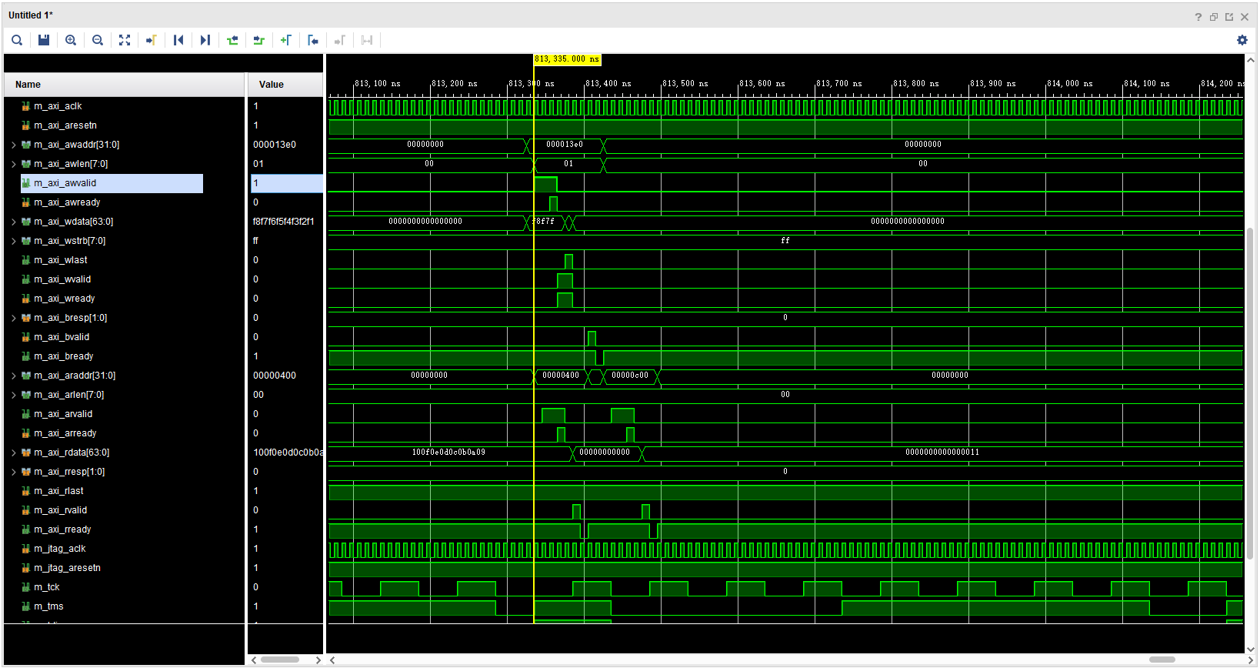
Task: Select the m_tck signal row
Action: (x=47, y=587)
